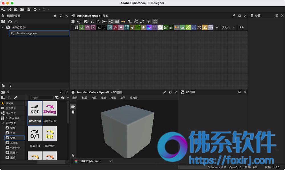
Task: Open a package with the folder icon
Action: pyautogui.click(x=22, y=9)
